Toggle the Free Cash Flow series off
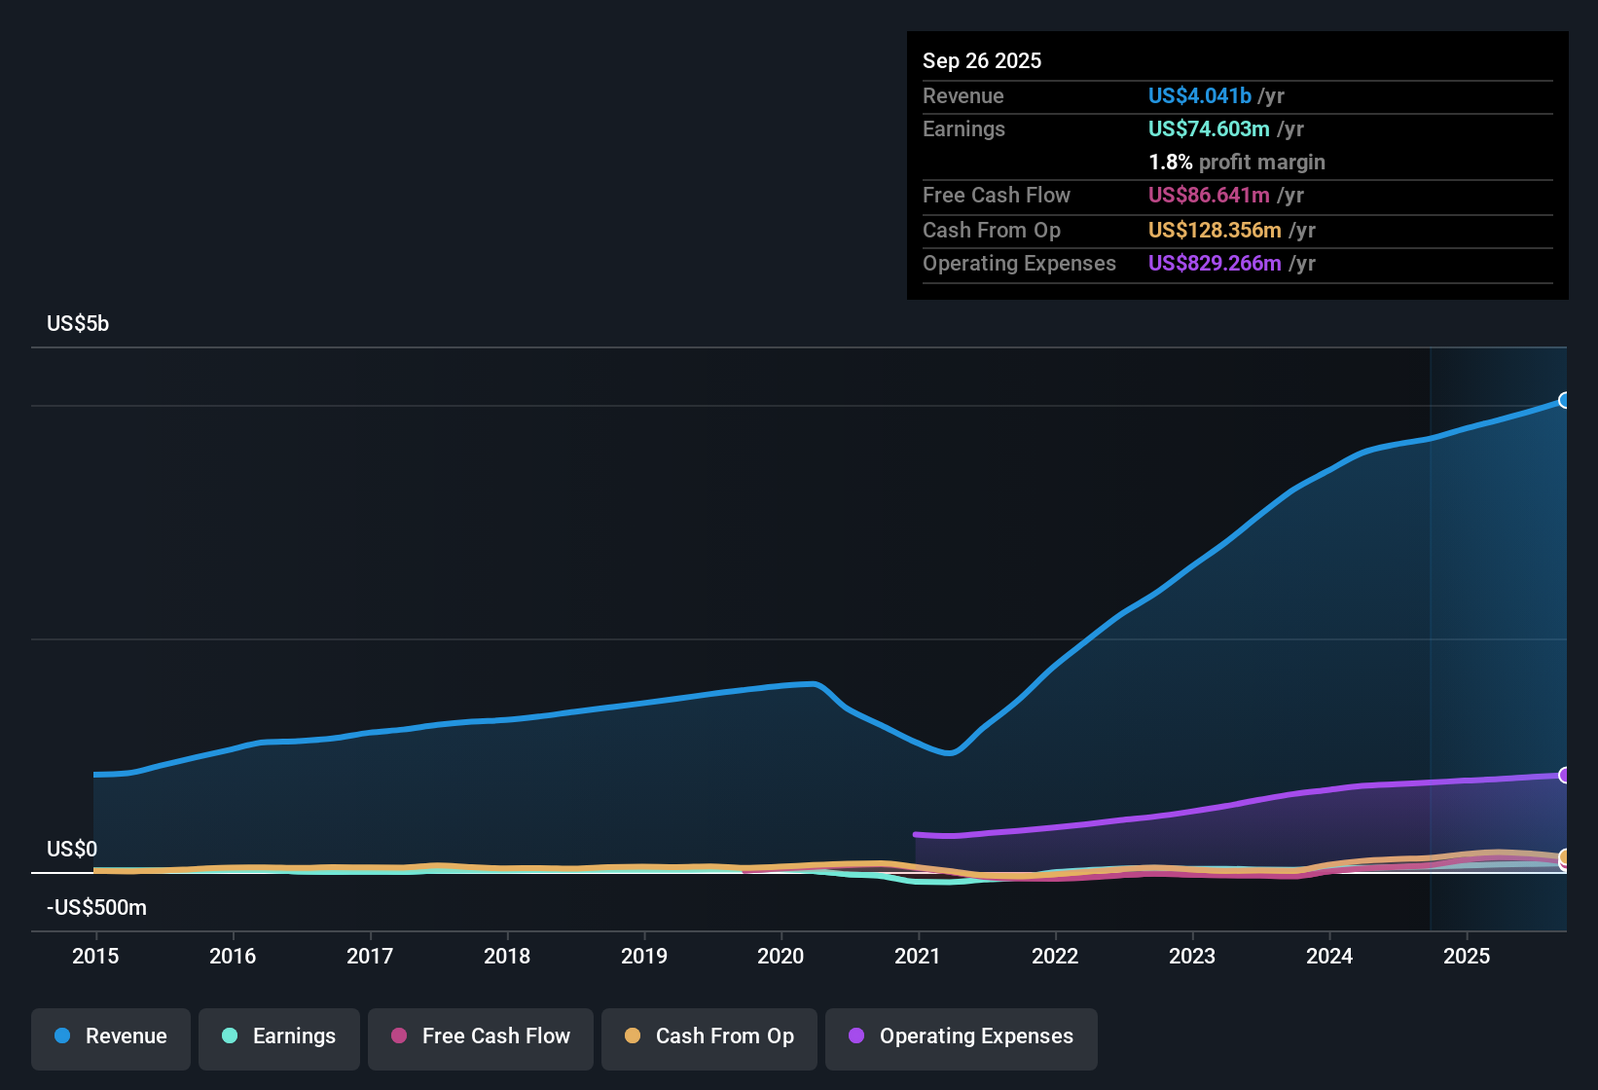Image resolution: width=1598 pixels, height=1090 pixels. 480,1036
